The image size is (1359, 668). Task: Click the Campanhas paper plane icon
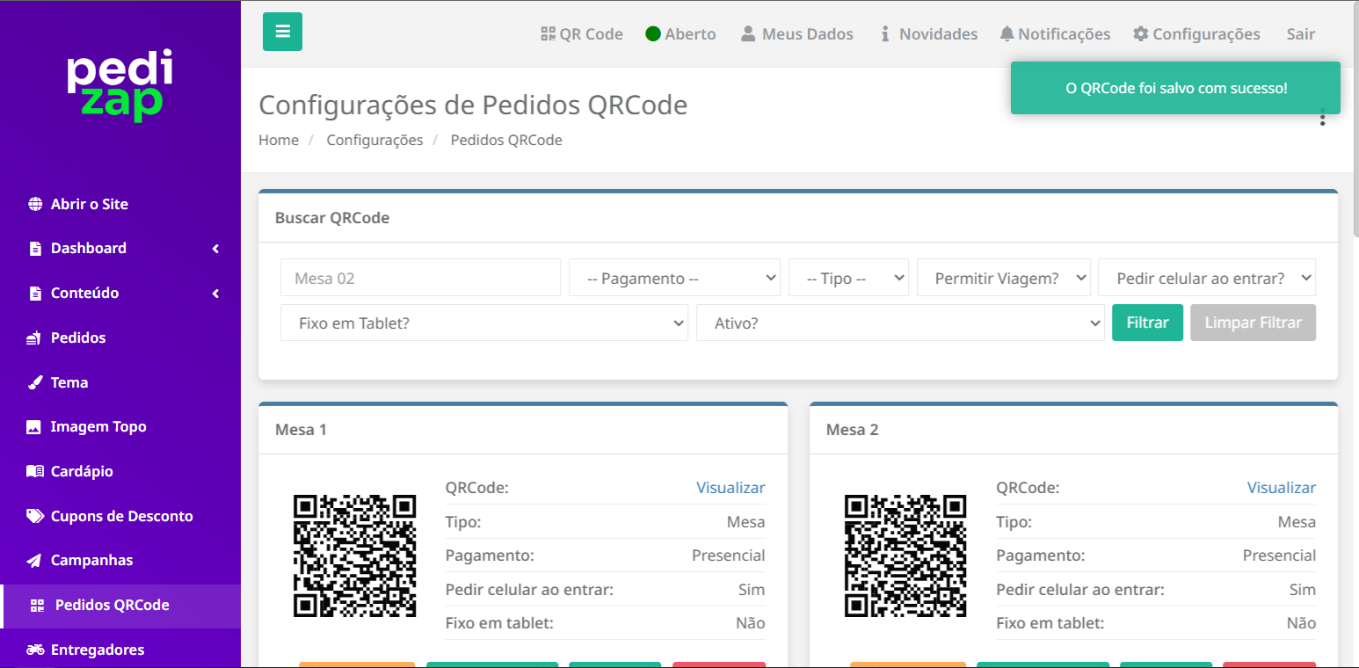coord(34,561)
